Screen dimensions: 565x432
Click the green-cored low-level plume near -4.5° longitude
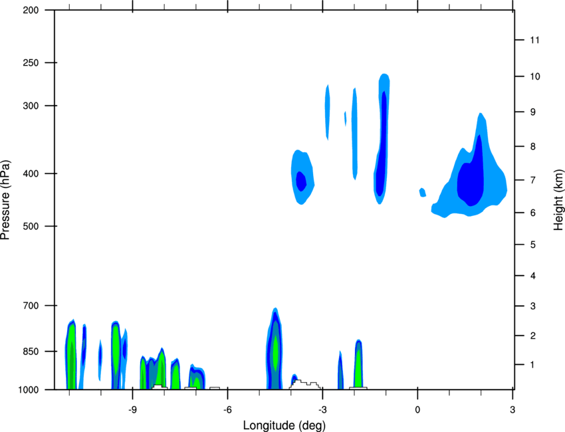click(275, 350)
